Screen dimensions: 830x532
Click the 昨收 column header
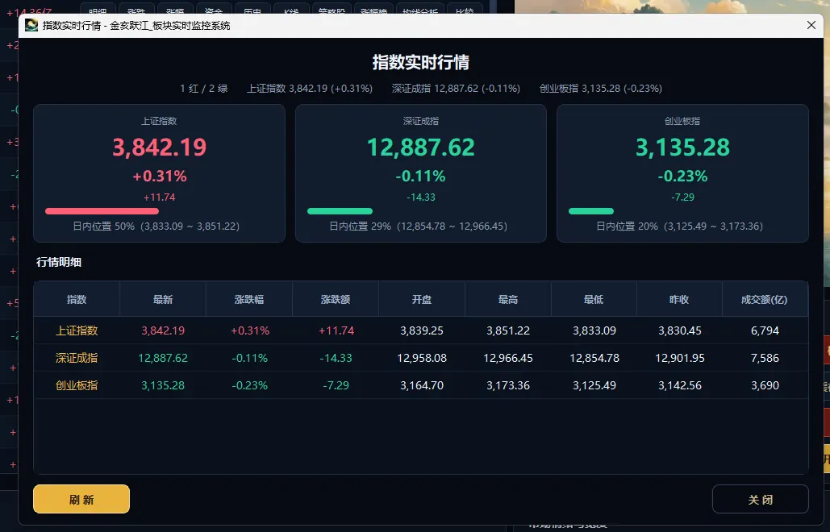(x=680, y=299)
